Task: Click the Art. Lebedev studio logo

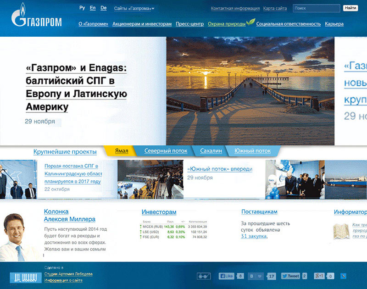Action: [x=23, y=277]
